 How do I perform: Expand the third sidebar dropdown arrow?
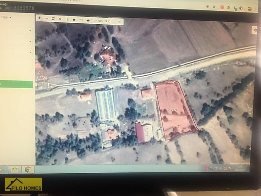coord(30,52)
